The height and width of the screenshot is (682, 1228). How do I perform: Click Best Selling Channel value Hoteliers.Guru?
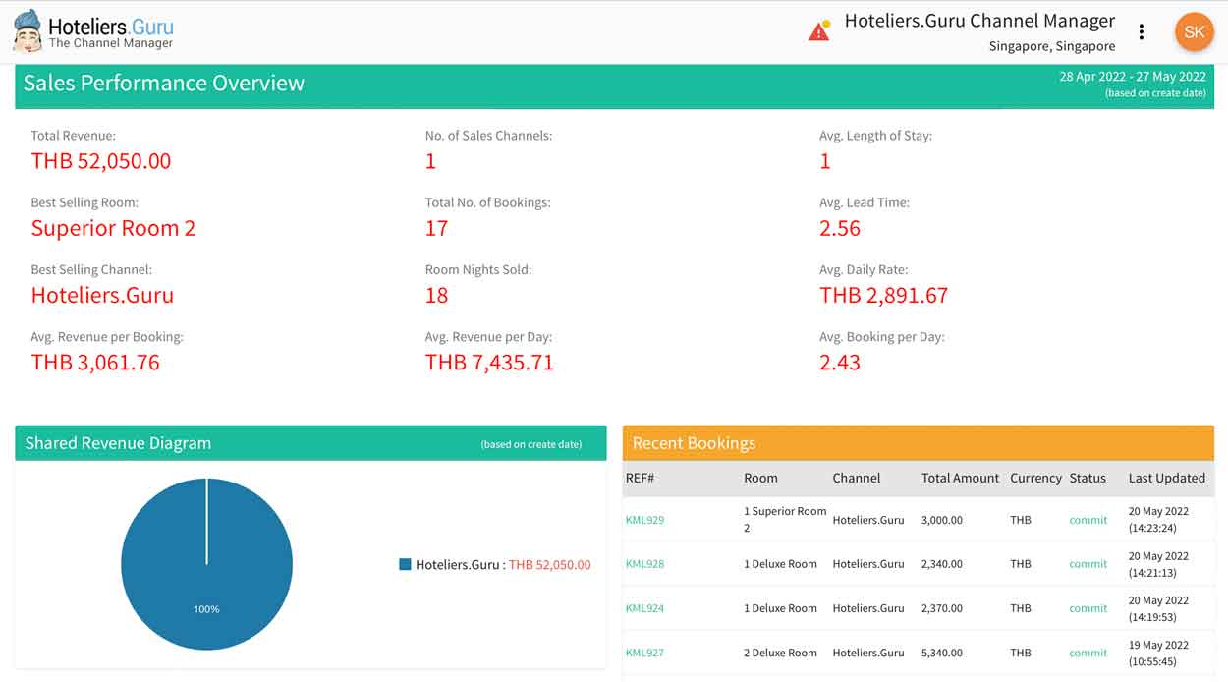pyautogui.click(x=102, y=295)
